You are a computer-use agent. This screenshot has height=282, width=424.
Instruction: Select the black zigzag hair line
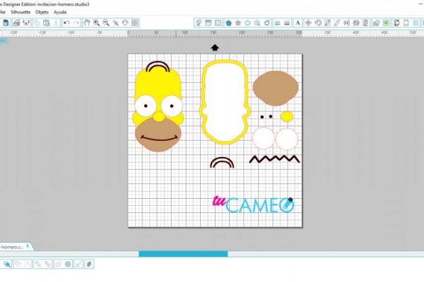click(274, 159)
